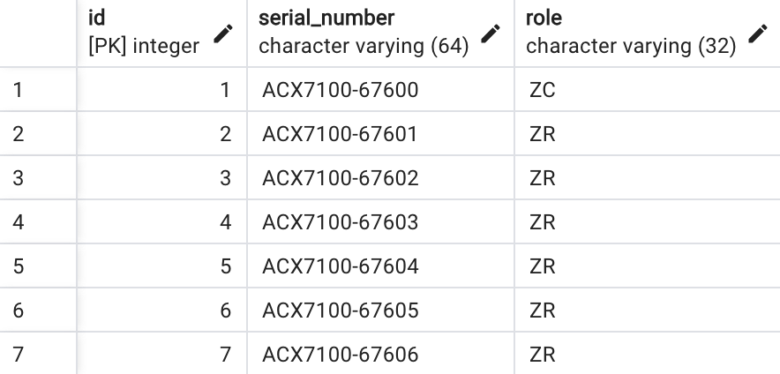This screenshot has height=374, width=780.
Task: Click the ZC role cell
Action: 648,89
